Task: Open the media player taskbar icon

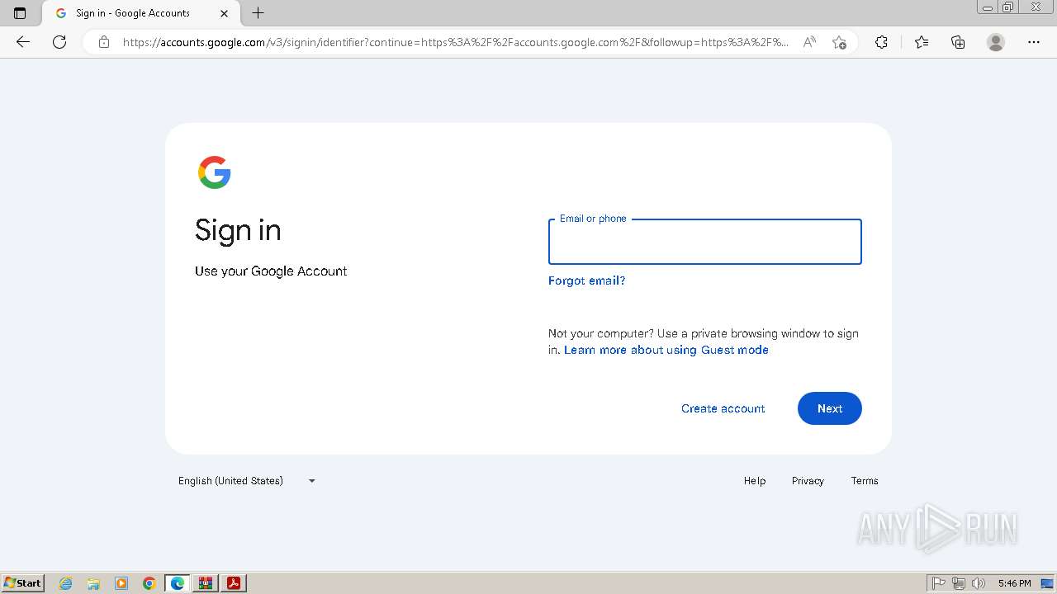Action: (121, 583)
